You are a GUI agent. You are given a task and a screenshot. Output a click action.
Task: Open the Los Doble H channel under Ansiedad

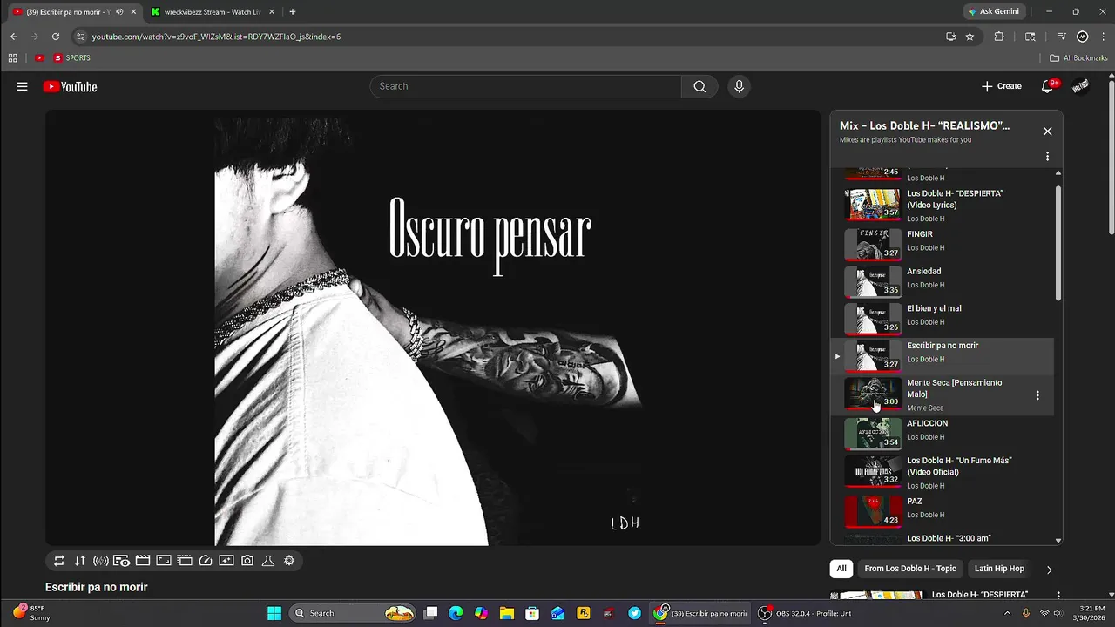(x=925, y=285)
